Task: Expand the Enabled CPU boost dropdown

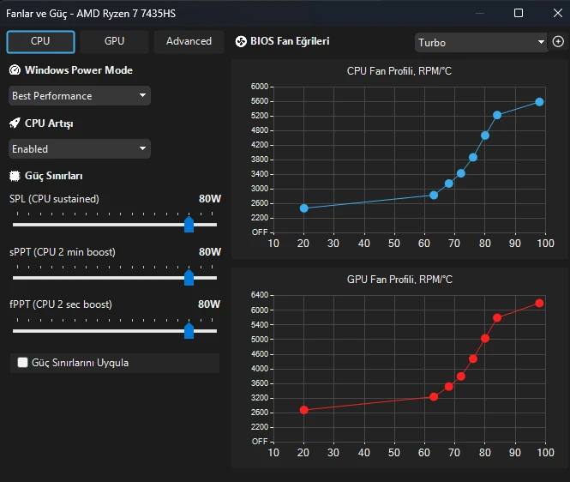Action: point(79,148)
